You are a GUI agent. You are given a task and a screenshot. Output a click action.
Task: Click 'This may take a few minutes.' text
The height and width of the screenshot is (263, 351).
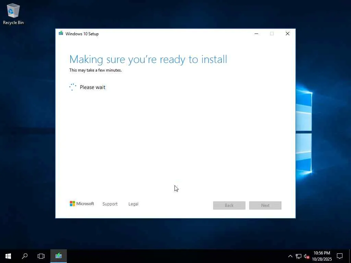[x=96, y=70]
